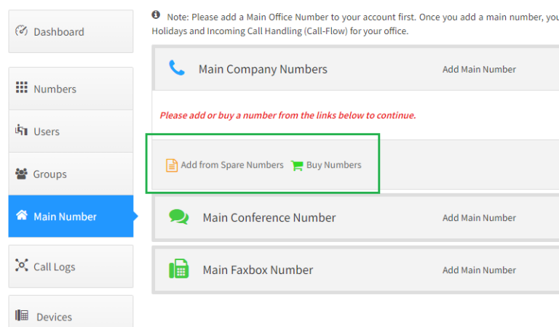Add Main Number for Main Company Numbers
Viewport: 559px width, 327px height.
click(x=479, y=69)
